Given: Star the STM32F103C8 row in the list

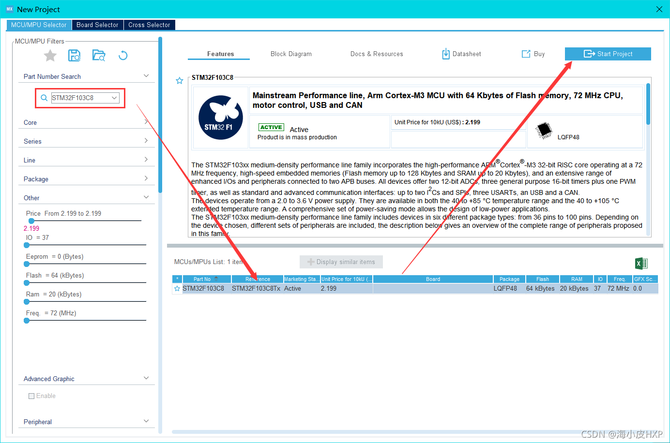Looking at the screenshot, I should 177,289.
